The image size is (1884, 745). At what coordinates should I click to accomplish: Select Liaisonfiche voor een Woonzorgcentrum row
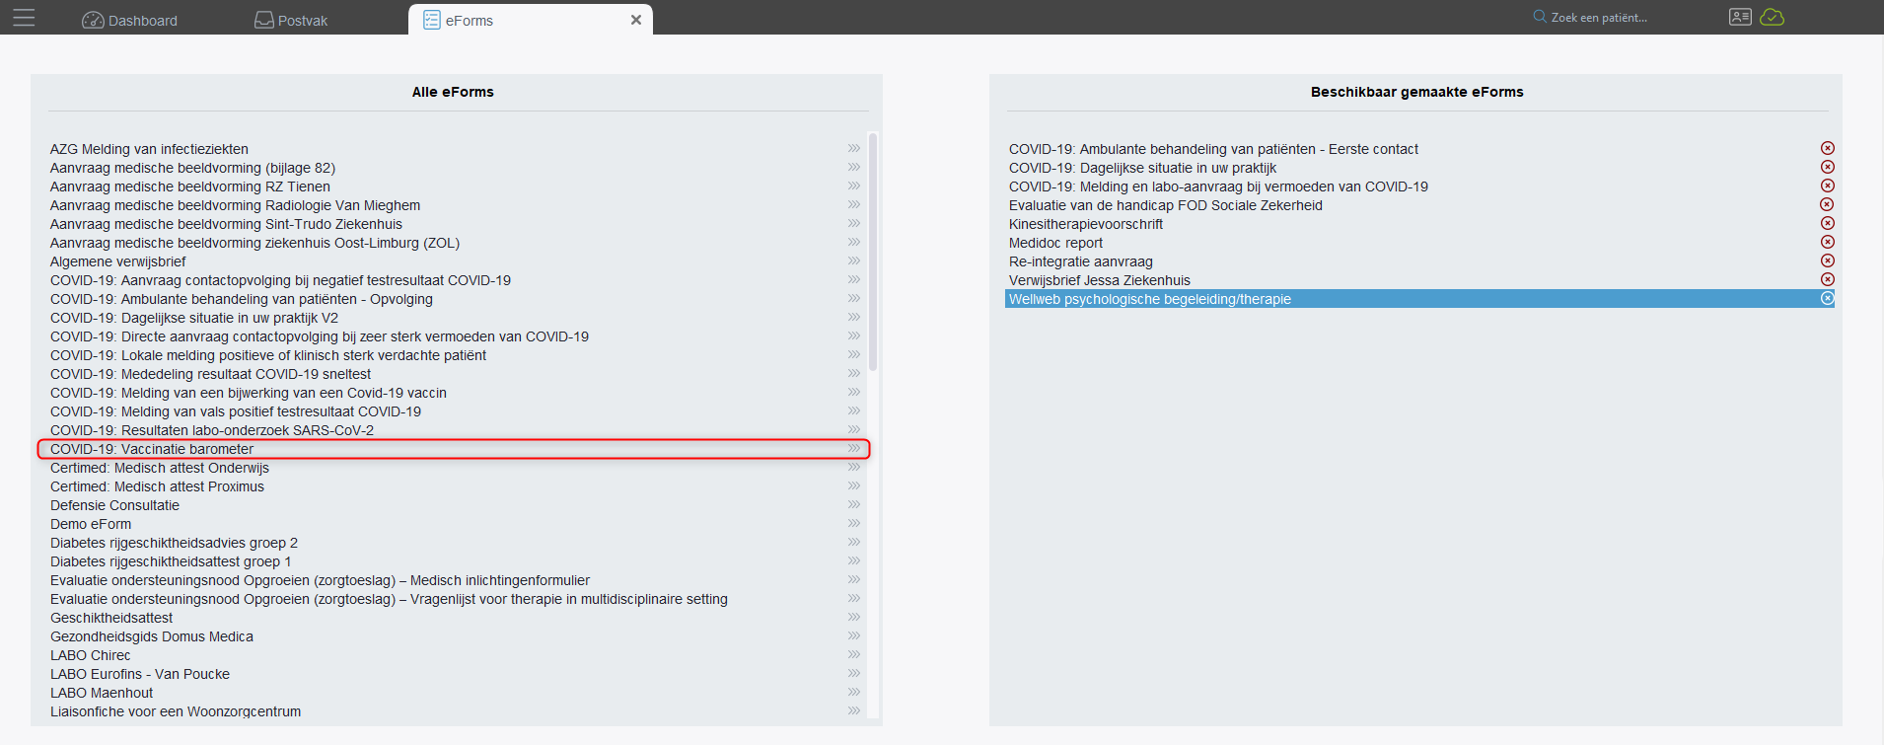[x=456, y=711]
